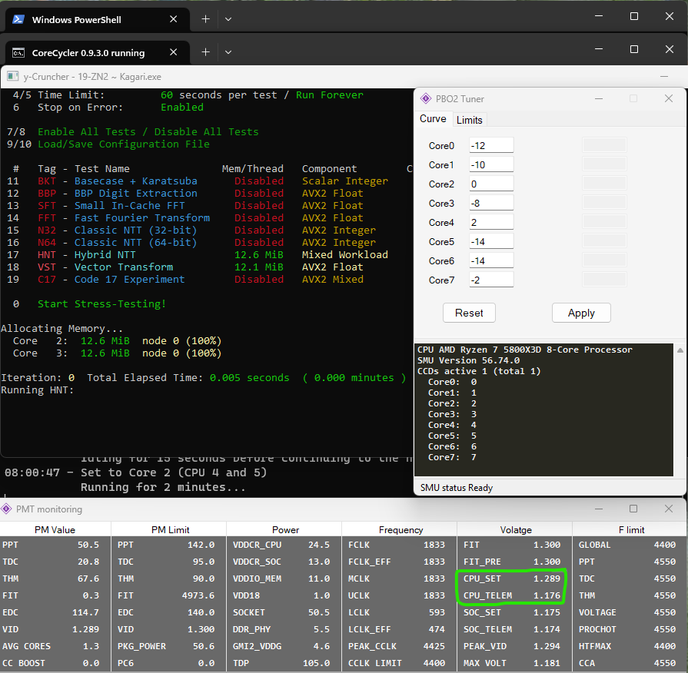Click the y-Cruncher window title icon
688x673 pixels.
click(x=12, y=77)
